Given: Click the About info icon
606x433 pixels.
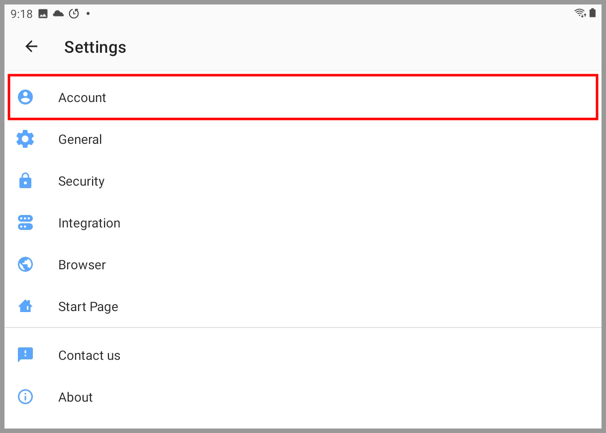Looking at the screenshot, I should 25,397.
